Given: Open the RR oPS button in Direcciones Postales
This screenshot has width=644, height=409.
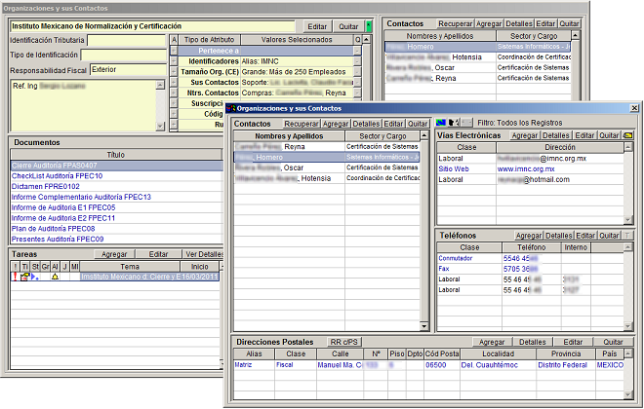Looking at the screenshot, I should coord(343,343).
